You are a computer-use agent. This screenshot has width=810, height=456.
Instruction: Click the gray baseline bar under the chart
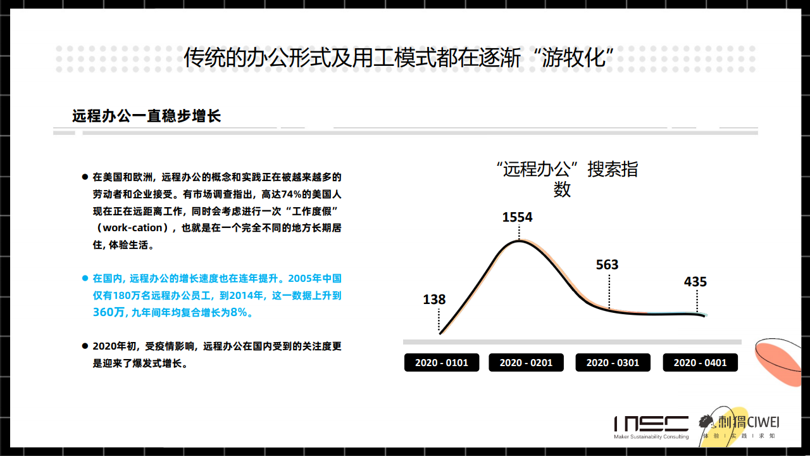pyautogui.click(x=572, y=342)
